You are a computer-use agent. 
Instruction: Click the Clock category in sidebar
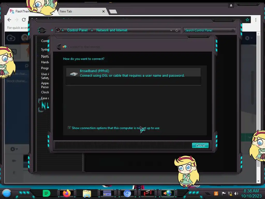(x=45, y=92)
